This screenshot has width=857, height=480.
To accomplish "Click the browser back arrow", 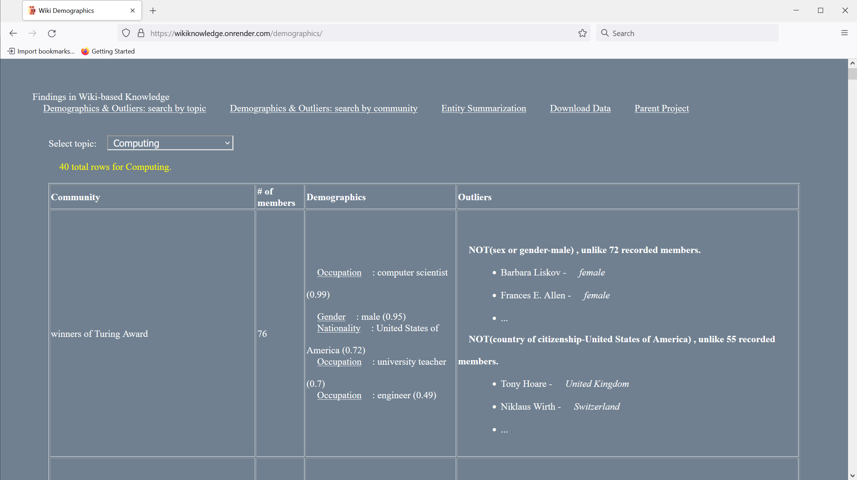I will 13,33.
